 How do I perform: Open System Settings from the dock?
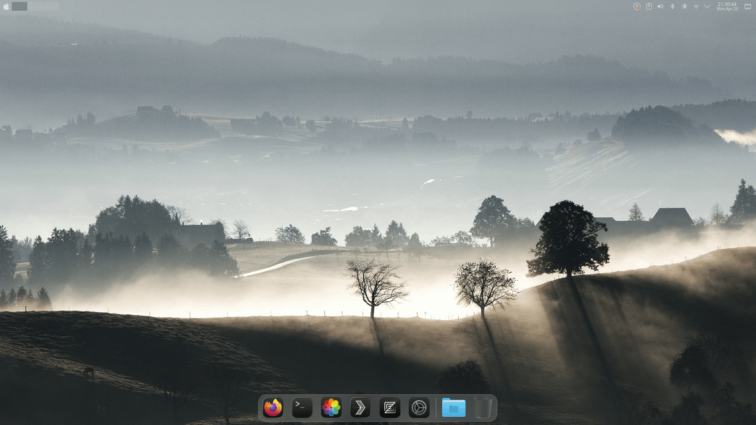[420, 407]
